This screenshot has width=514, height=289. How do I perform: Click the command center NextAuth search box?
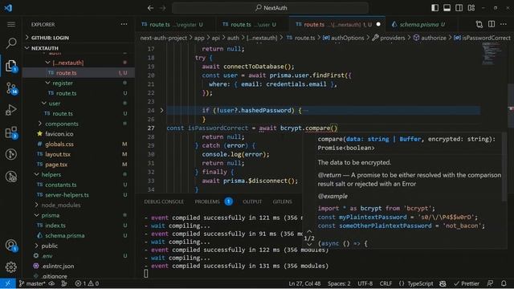[271, 8]
